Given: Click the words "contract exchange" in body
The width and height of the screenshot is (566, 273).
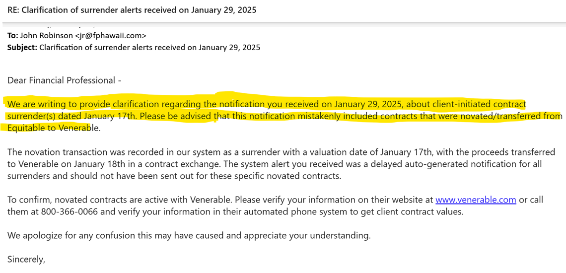Looking at the screenshot, I should click(190, 164).
